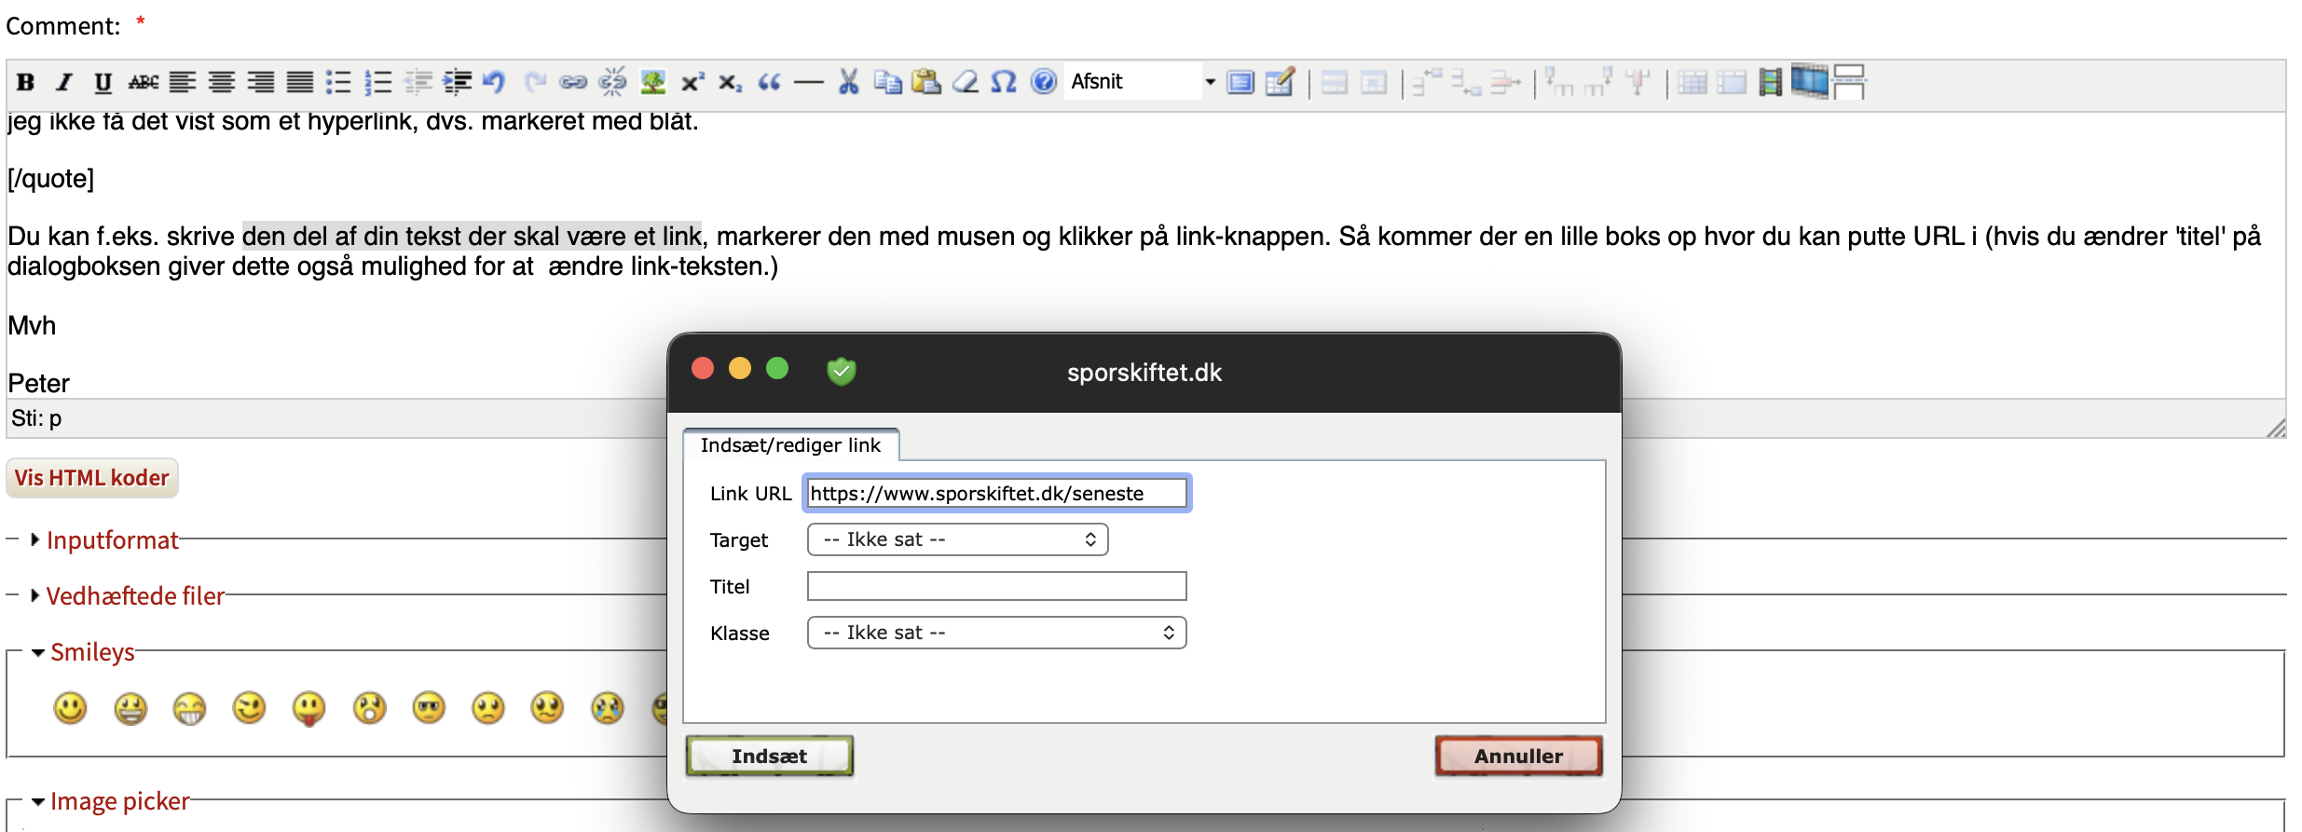
Task: Toggle underline formatting
Action: (x=103, y=83)
